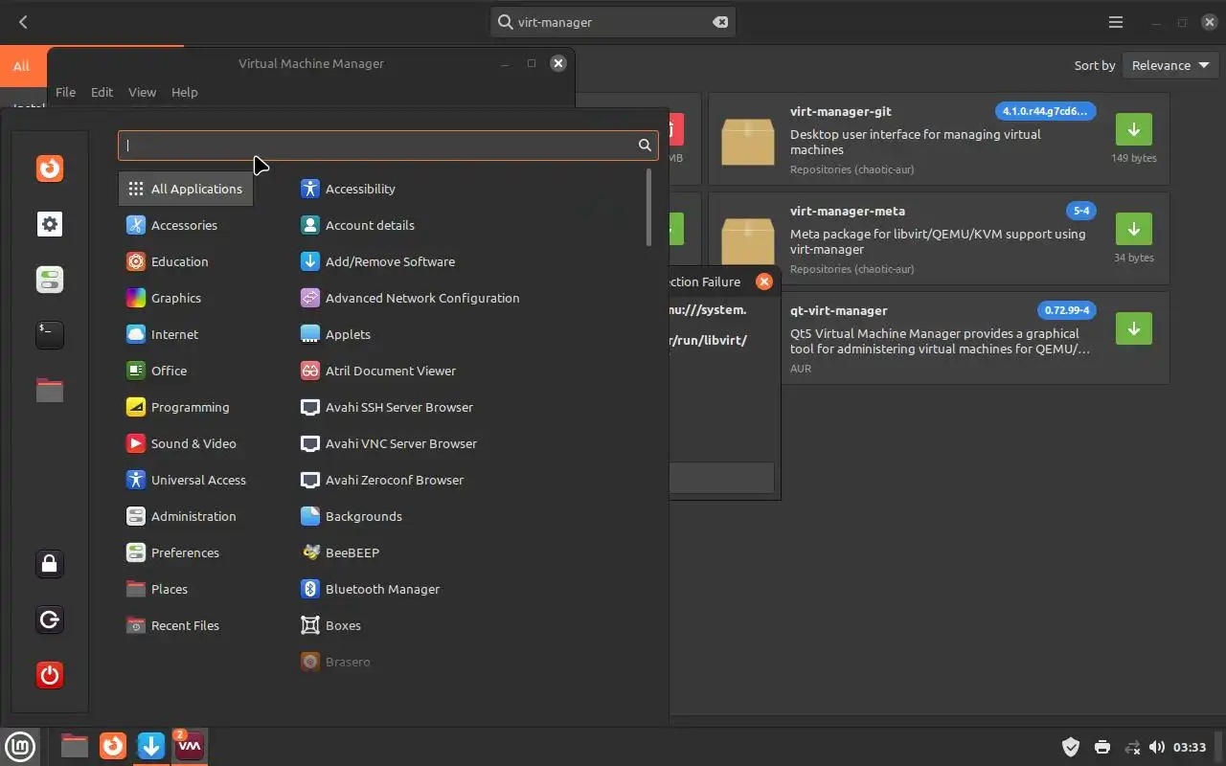The width and height of the screenshot is (1226, 766).
Task: Open file manager from the taskbar
Action: click(x=74, y=746)
